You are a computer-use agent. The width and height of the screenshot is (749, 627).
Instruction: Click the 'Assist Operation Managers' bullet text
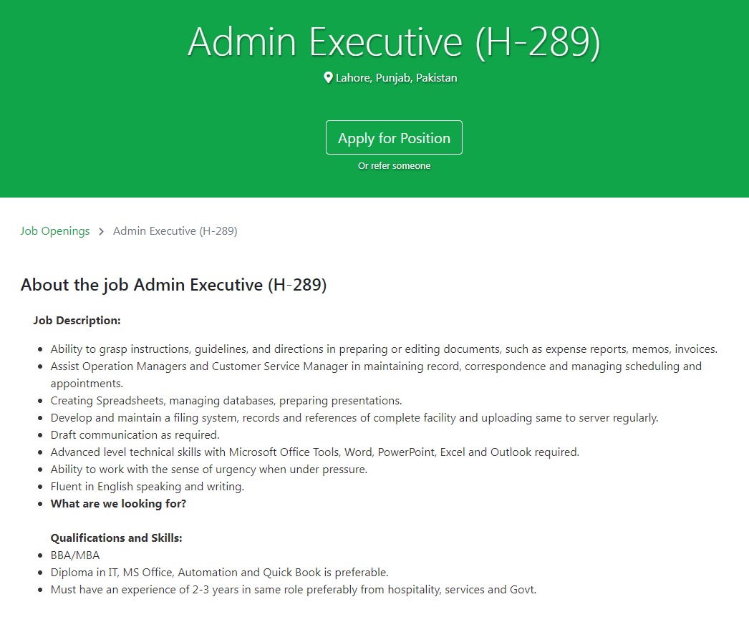[376, 366]
